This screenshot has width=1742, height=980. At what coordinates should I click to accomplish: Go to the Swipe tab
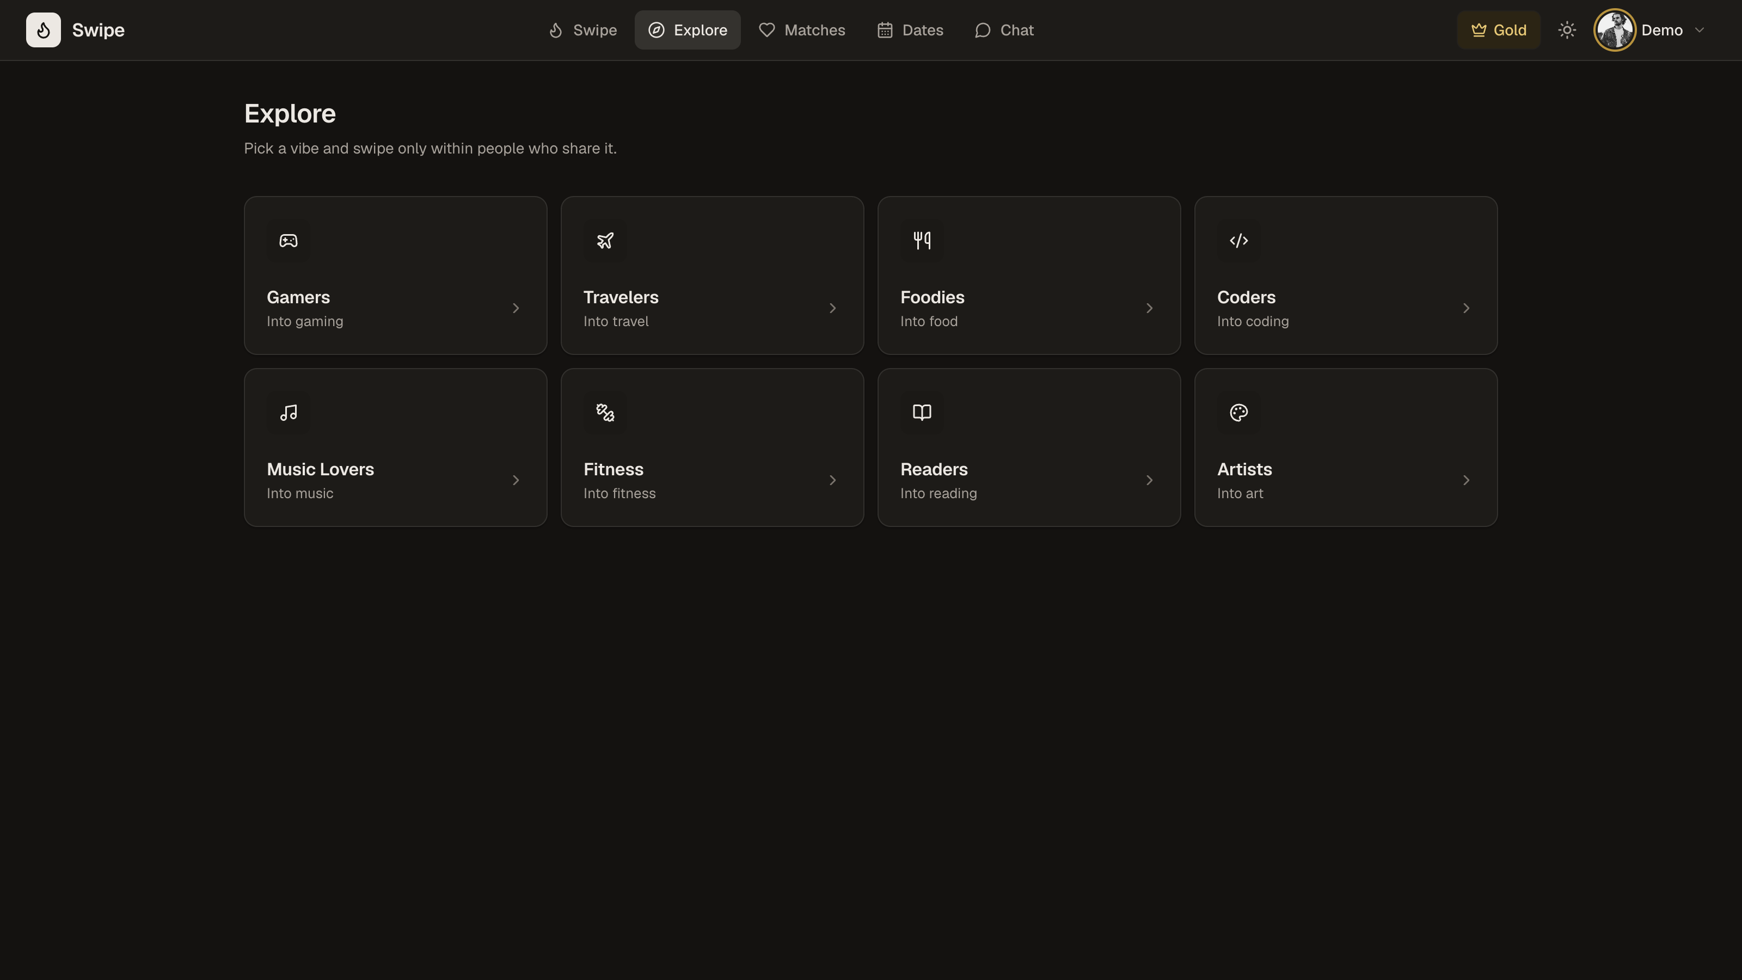pyautogui.click(x=582, y=30)
